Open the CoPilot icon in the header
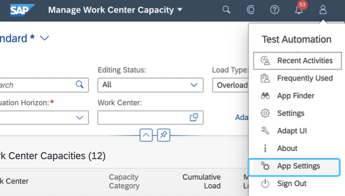 (x=251, y=10)
